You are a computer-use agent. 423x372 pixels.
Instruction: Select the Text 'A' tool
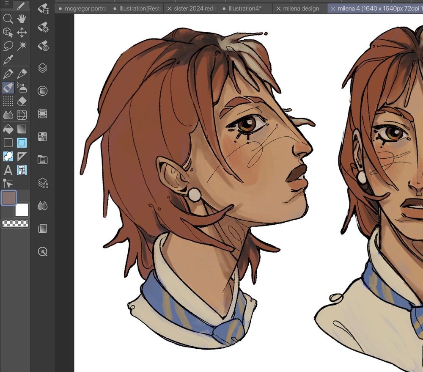click(8, 170)
